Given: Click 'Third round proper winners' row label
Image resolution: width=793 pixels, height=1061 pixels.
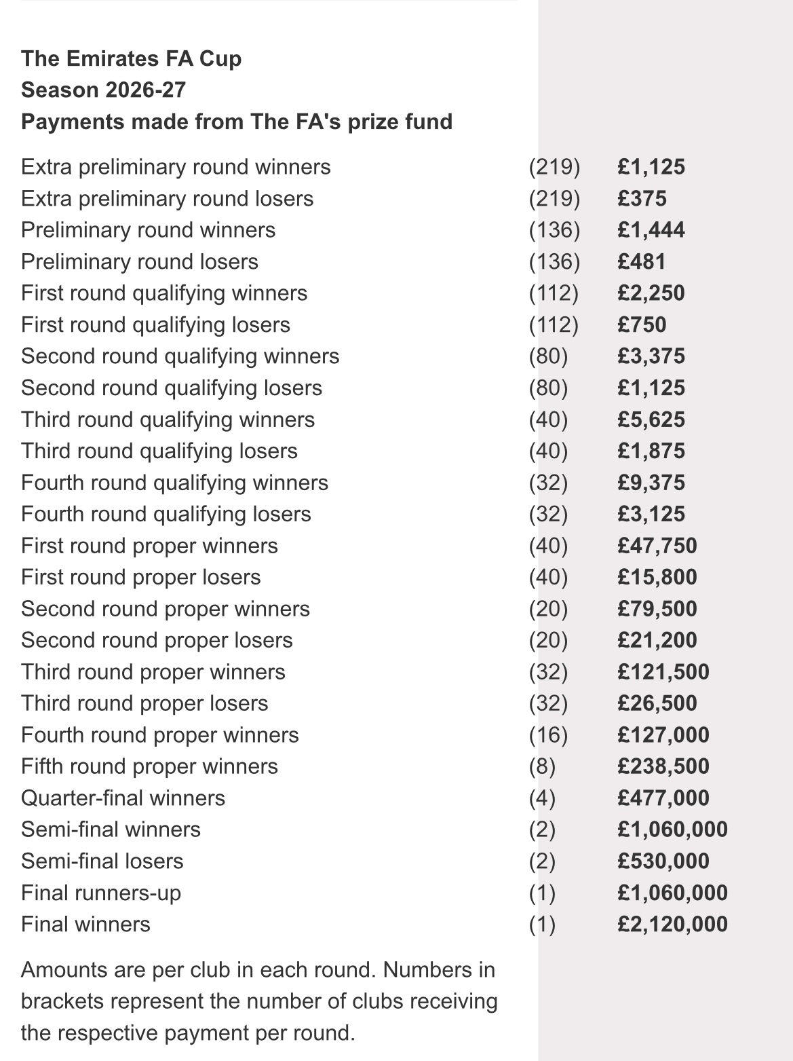Looking at the screenshot, I should pos(153,672).
